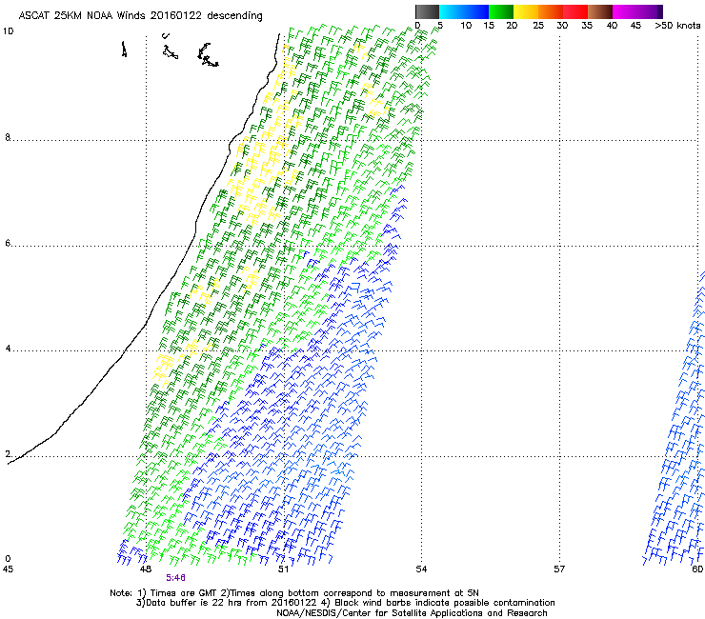Click the legend tick label 10
The image size is (705, 619).
[x=466, y=26]
